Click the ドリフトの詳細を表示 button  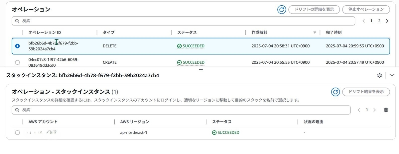(x=314, y=9)
